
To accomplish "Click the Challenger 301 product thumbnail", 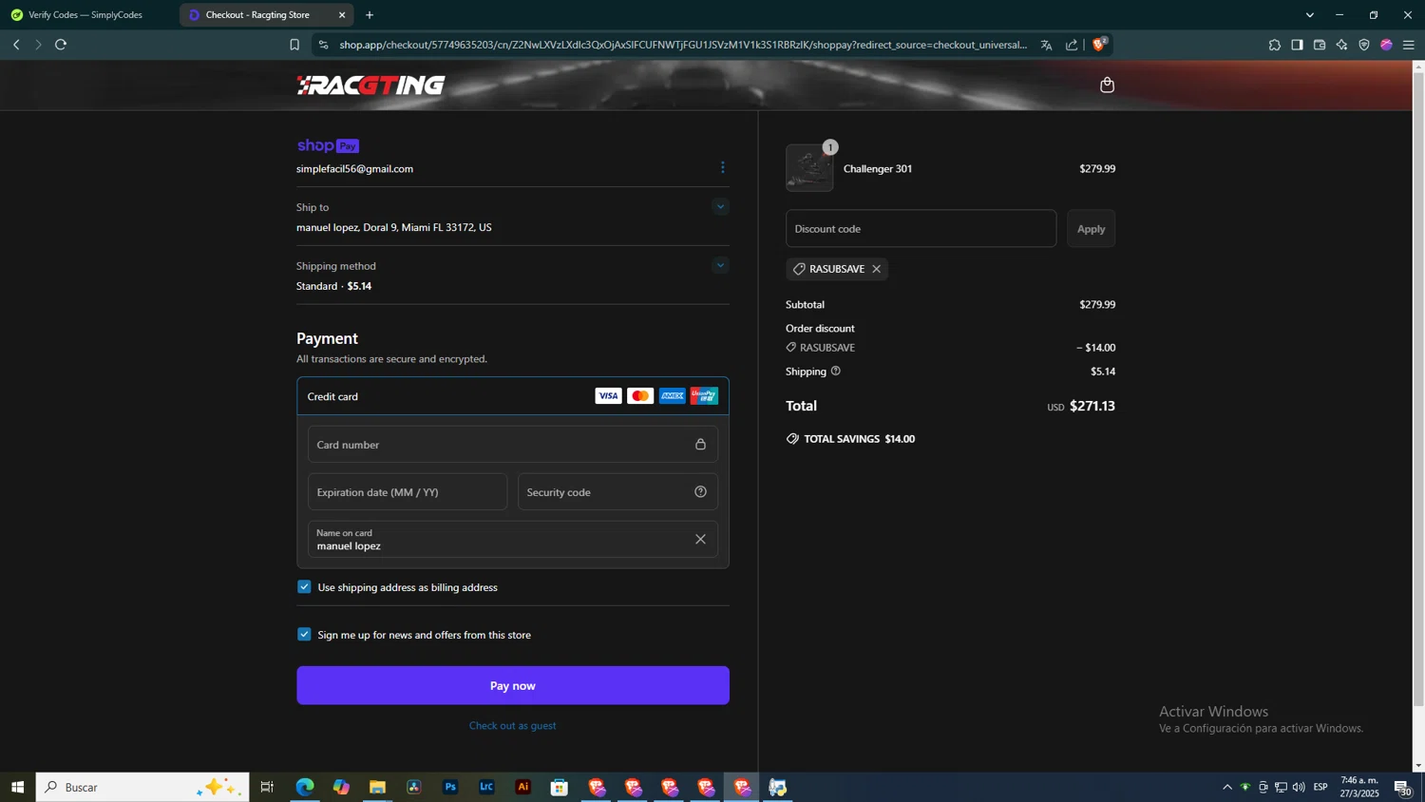I will click(809, 168).
